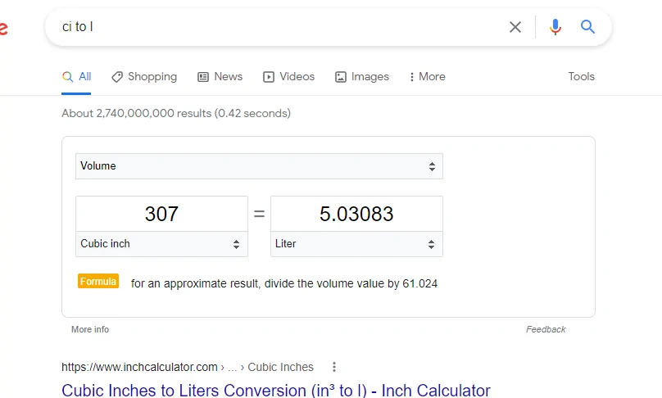Screen dimensions: 662x398
Task: Open the Volume unit type dropdown
Action: point(259,166)
